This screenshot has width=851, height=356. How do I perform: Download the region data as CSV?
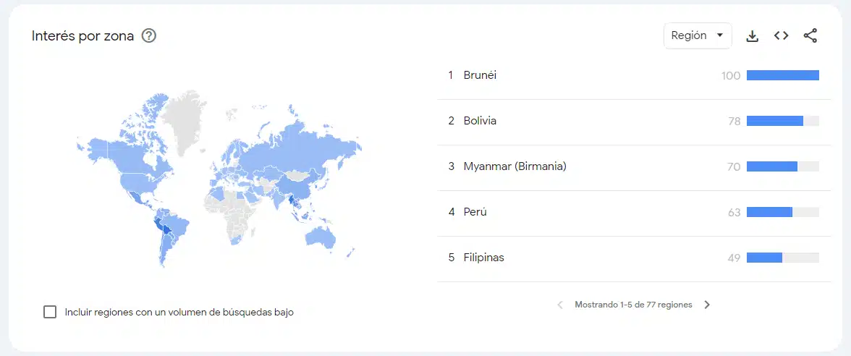[753, 35]
